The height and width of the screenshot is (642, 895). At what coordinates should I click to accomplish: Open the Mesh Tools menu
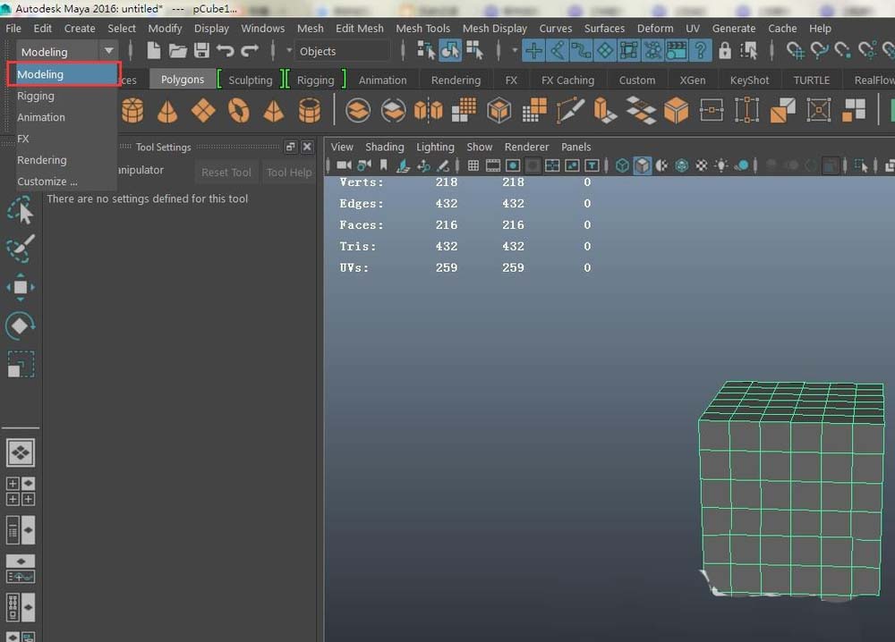422,28
